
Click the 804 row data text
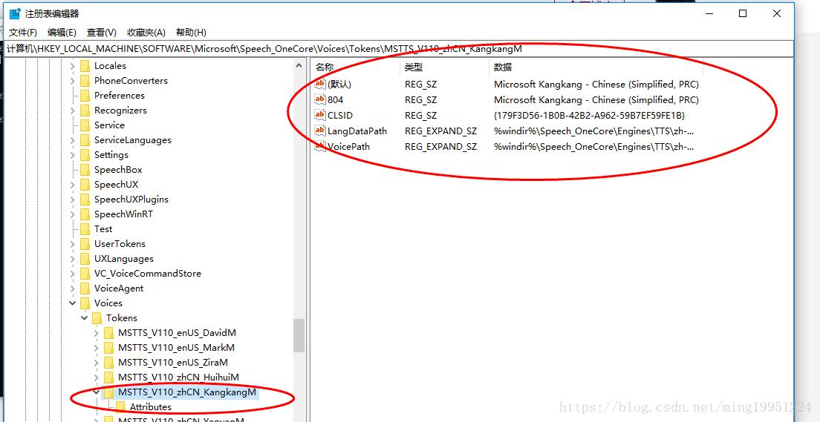(596, 100)
